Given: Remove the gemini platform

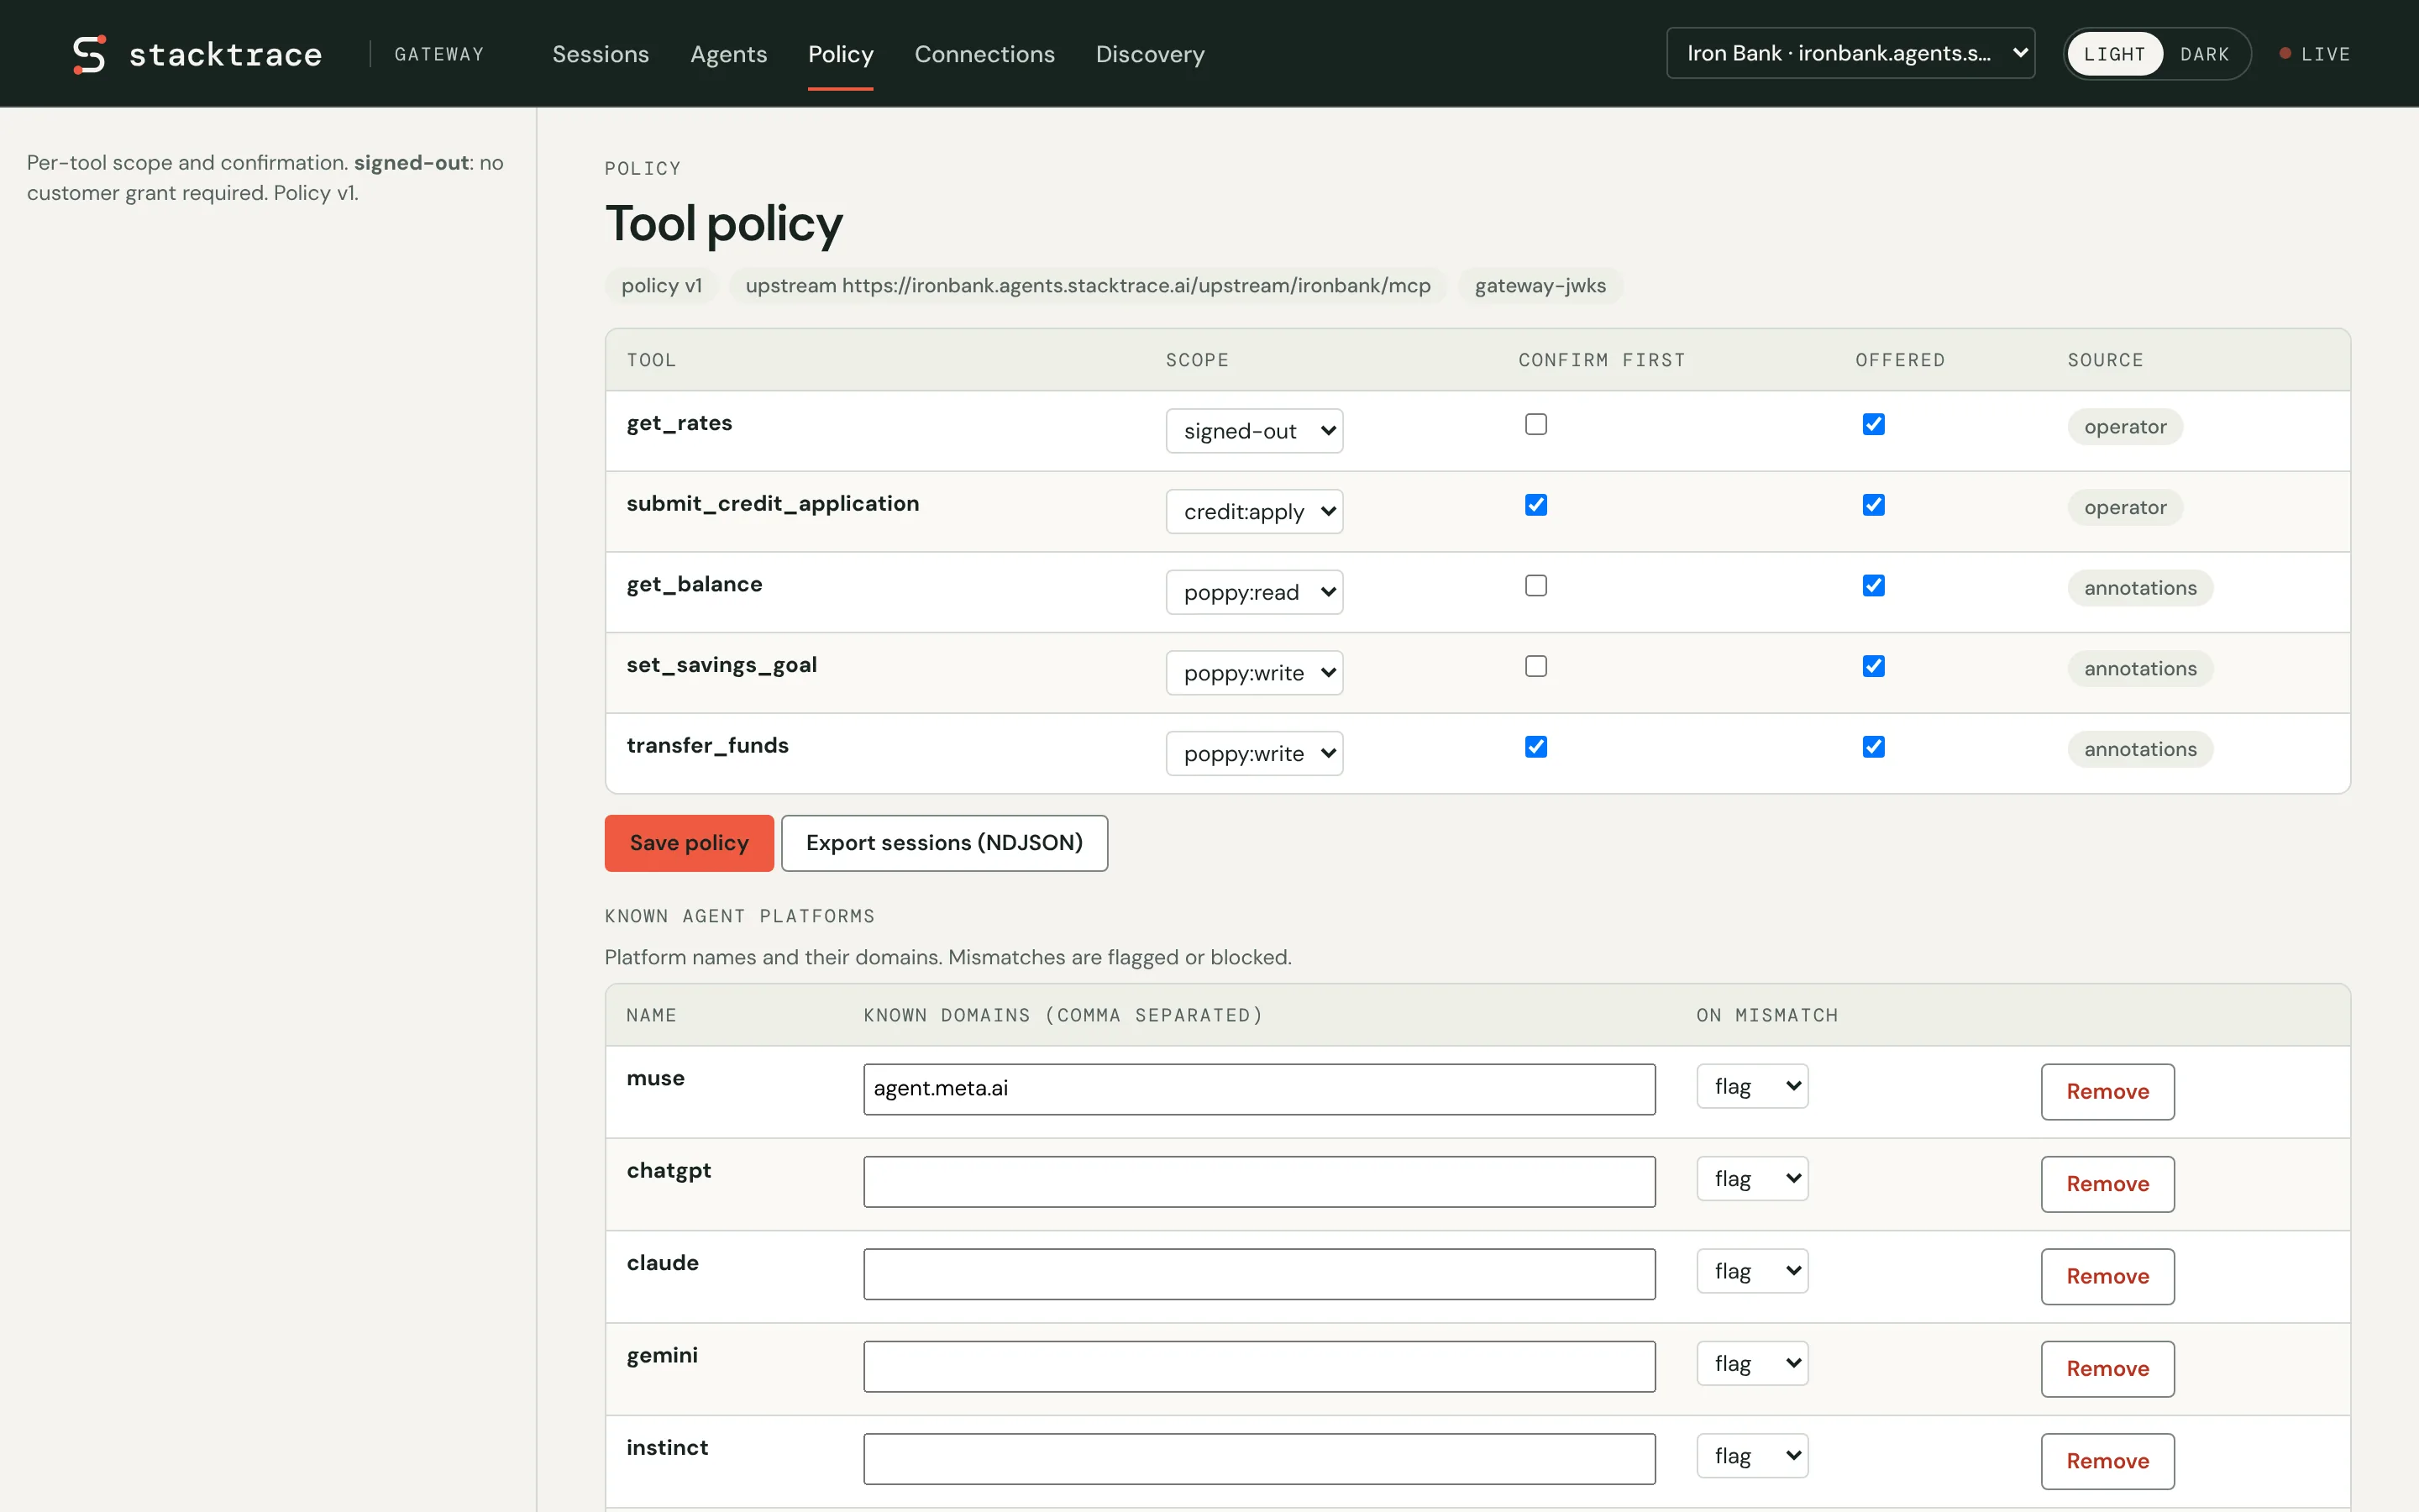Looking at the screenshot, I should 2107,1369.
